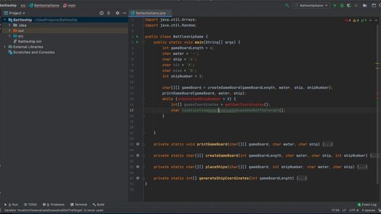
Task: Expand the folded generateShipCoordinates method body
Action: (302, 178)
